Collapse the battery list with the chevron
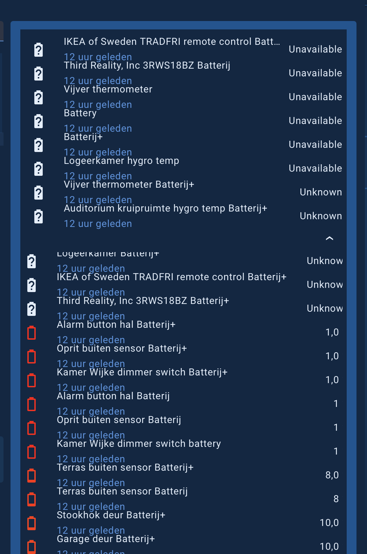 (x=329, y=238)
